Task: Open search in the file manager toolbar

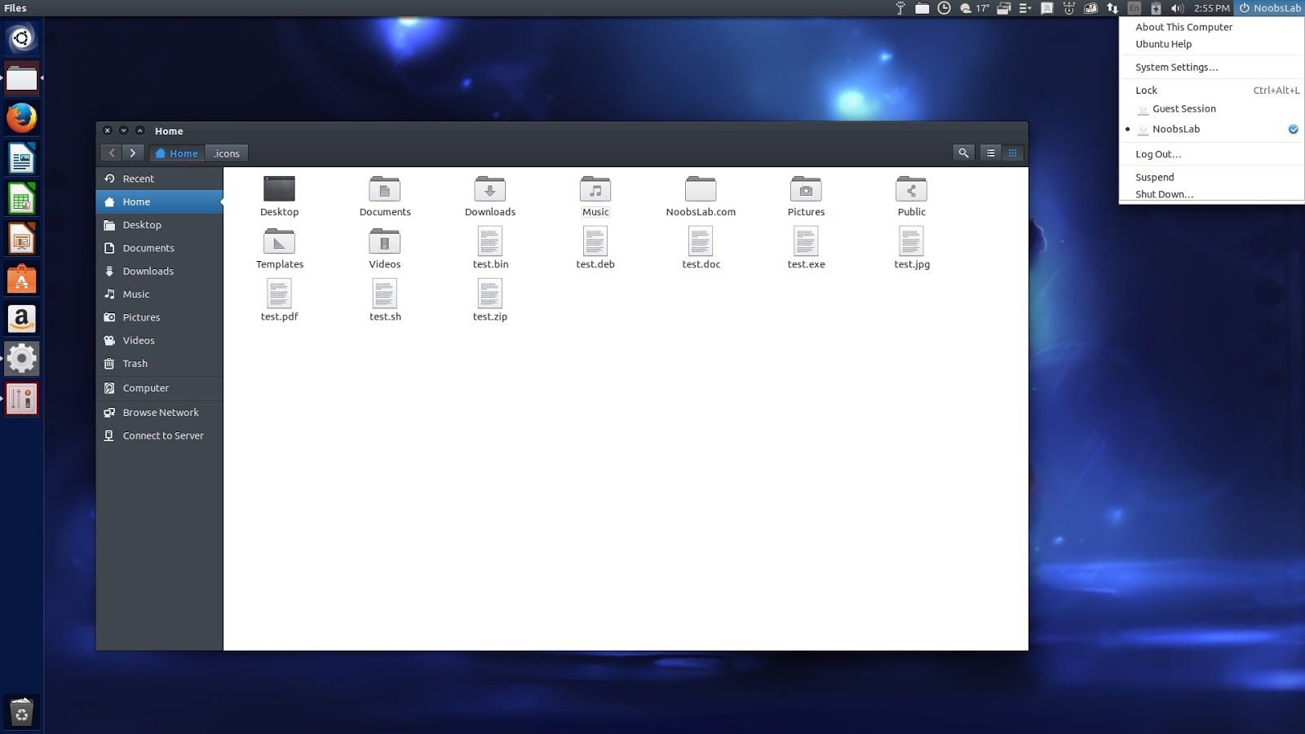Action: (x=963, y=153)
